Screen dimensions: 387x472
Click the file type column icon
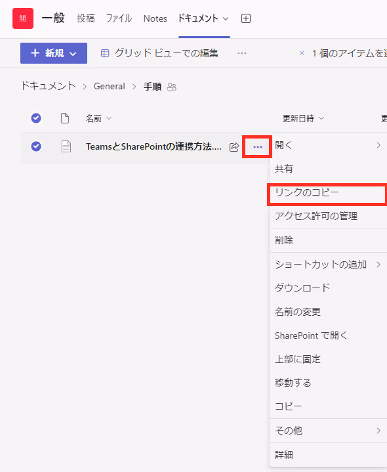pos(65,118)
